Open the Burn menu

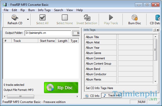(31, 10)
